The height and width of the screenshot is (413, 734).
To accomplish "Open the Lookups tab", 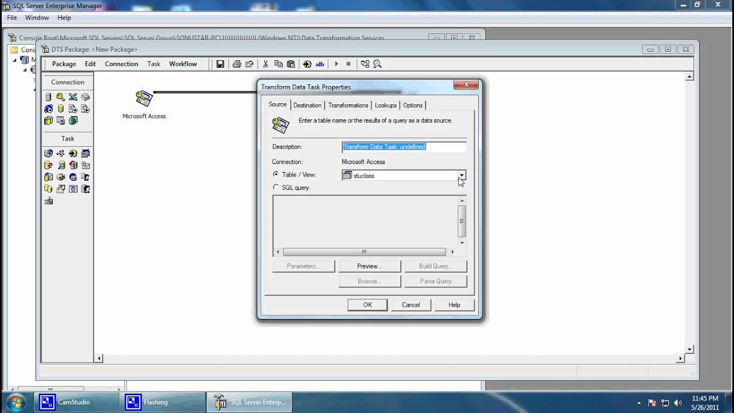I will coord(386,105).
